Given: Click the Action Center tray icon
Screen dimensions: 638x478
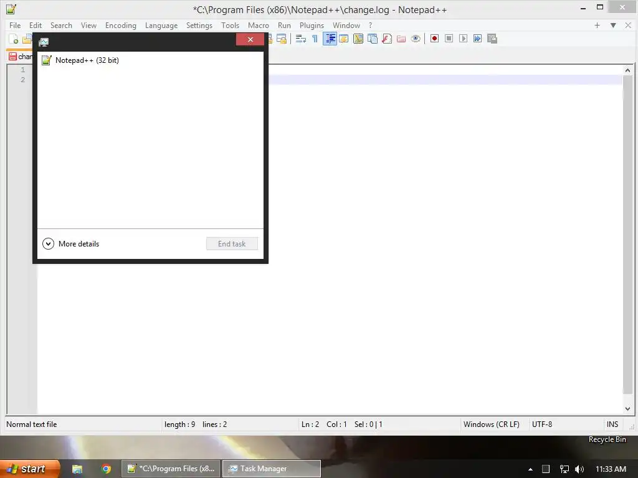Looking at the screenshot, I should click(546, 469).
